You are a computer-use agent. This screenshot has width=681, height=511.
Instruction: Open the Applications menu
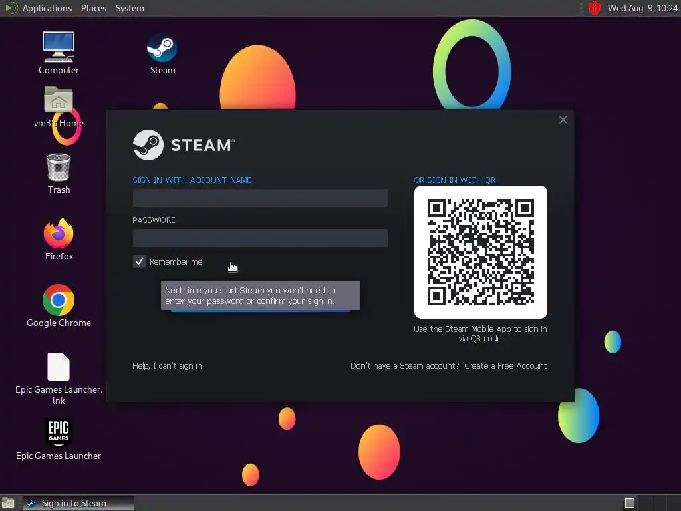(x=47, y=8)
